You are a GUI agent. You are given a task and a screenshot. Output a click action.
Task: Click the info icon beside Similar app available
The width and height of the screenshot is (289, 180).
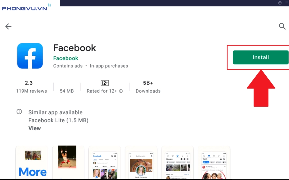[19, 112]
